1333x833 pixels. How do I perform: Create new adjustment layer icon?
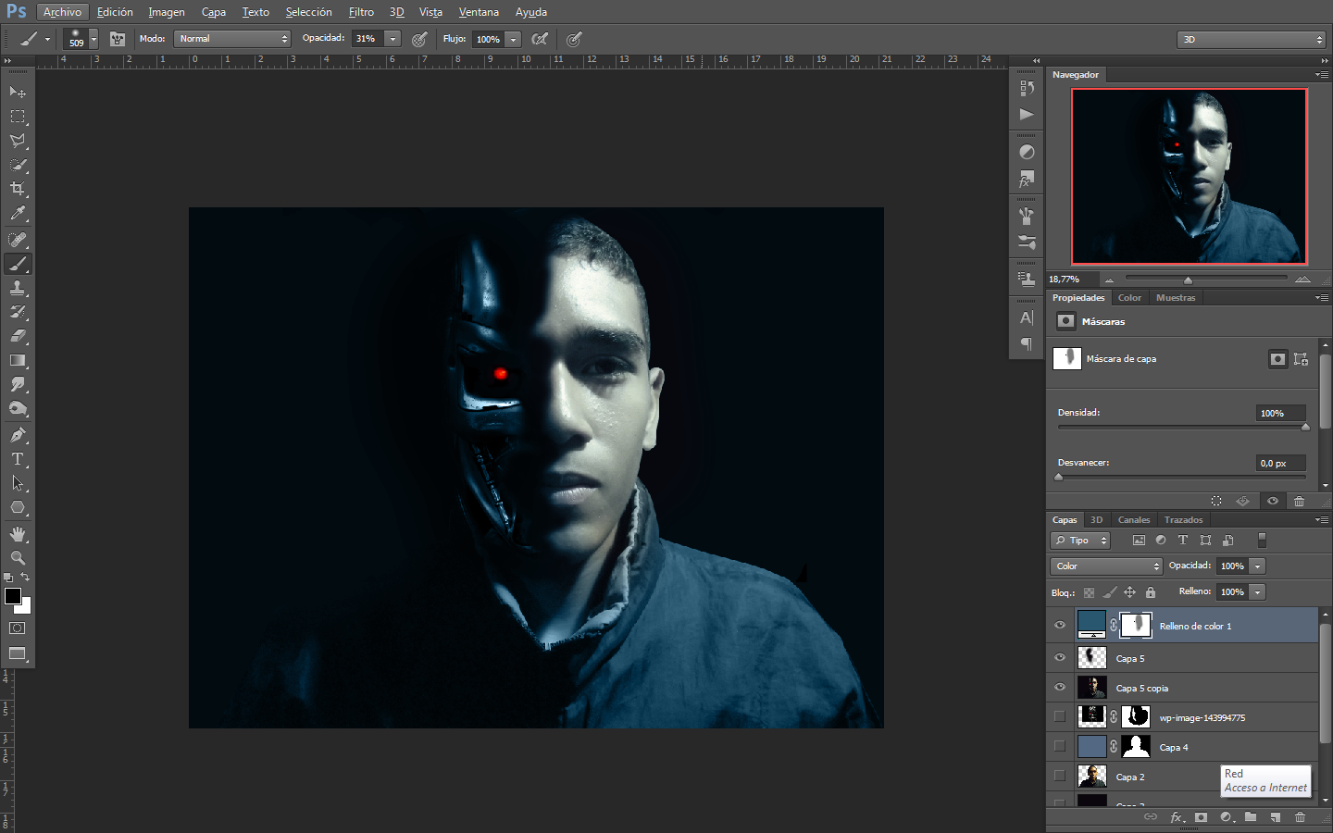point(1227,817)
